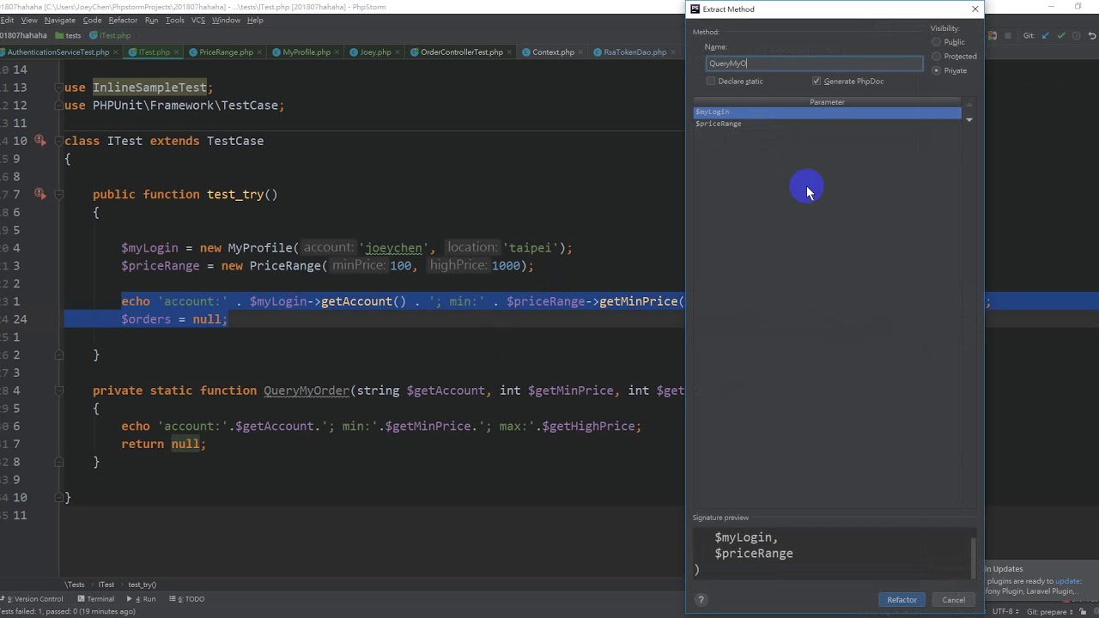Close the PriceRange.php tab
The width and height of the screenshot is (1099, 618).
[259, 52]
